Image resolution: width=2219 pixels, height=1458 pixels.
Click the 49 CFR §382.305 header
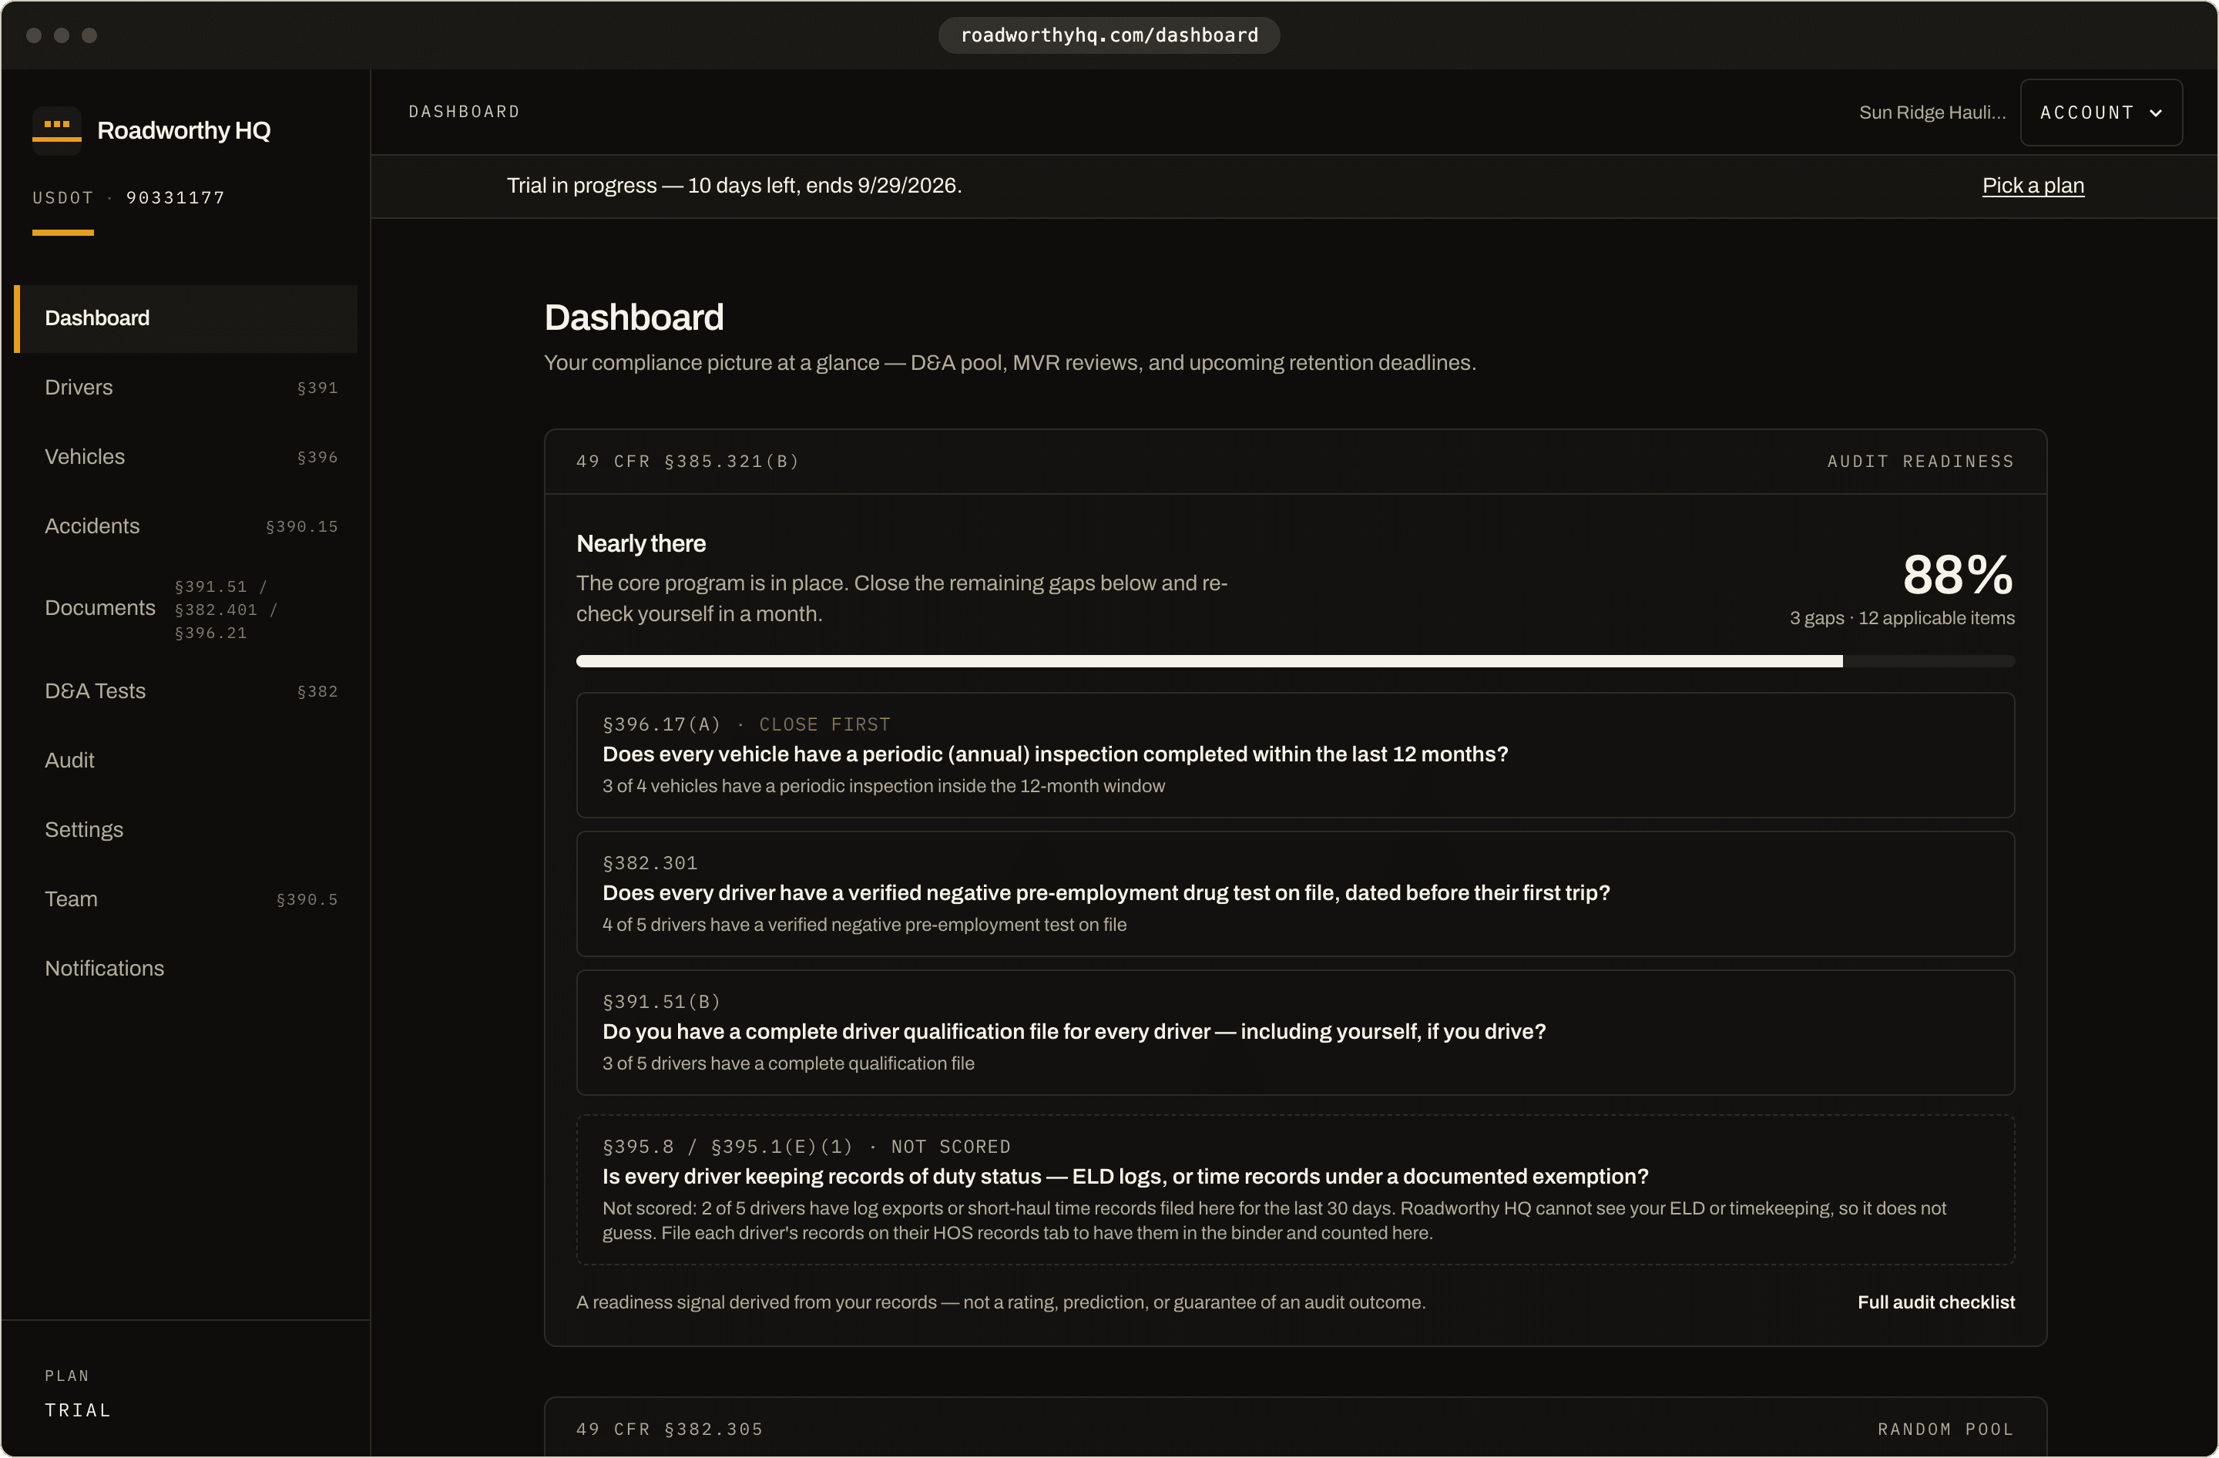coord(670,1429)
